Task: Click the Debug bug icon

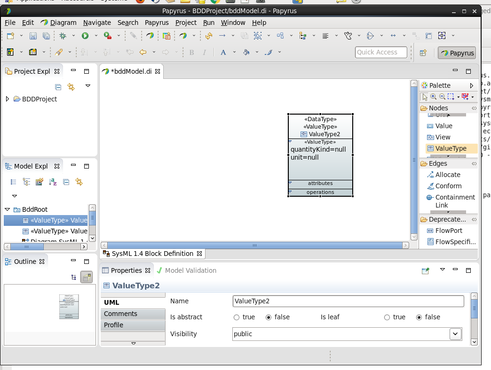Action: point(63,36)
